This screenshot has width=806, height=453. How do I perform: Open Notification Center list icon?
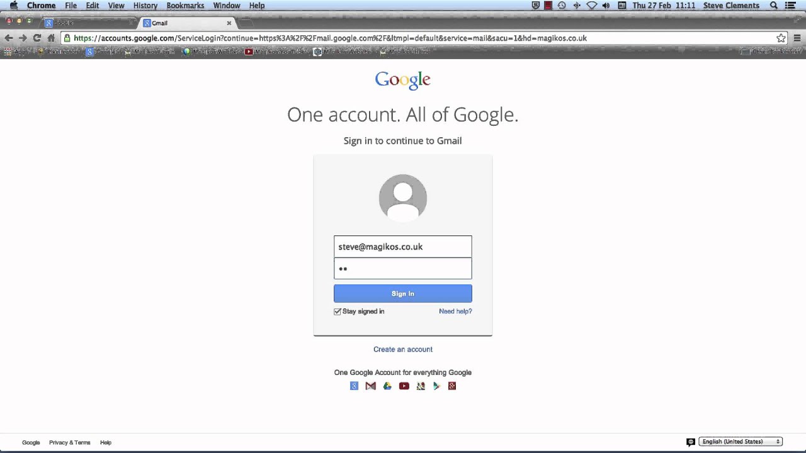tap(790, 6)
